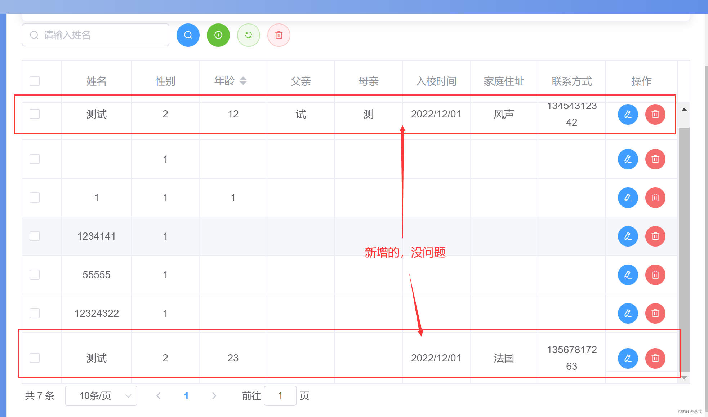Image resolution: width=708 pixels, height=417 pixels.
Task: Go to next page arrow
Action: [x=214, y=396]
